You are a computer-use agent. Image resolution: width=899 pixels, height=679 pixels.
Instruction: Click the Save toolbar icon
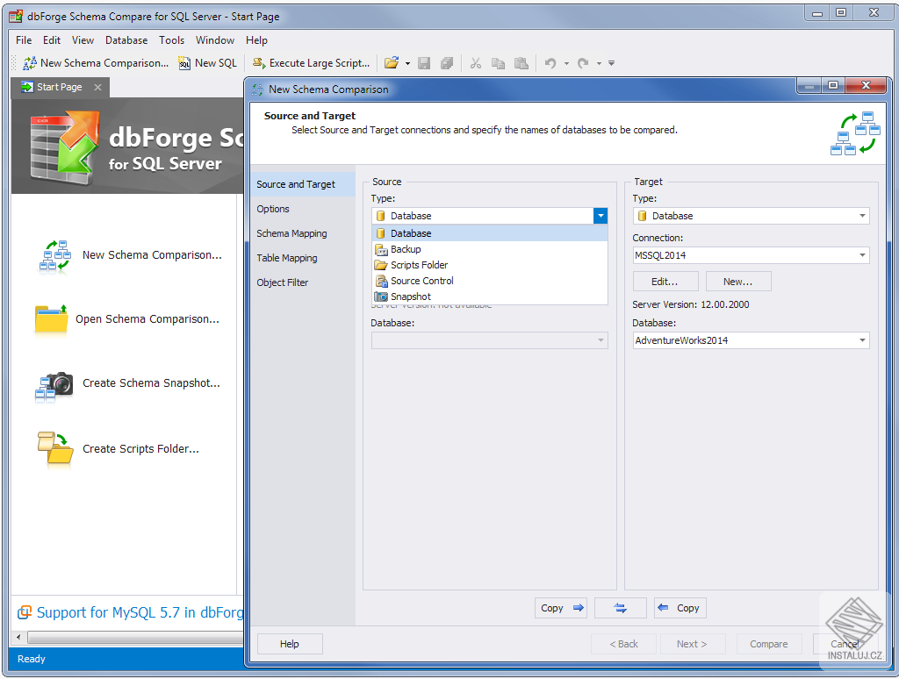point(424,63)
